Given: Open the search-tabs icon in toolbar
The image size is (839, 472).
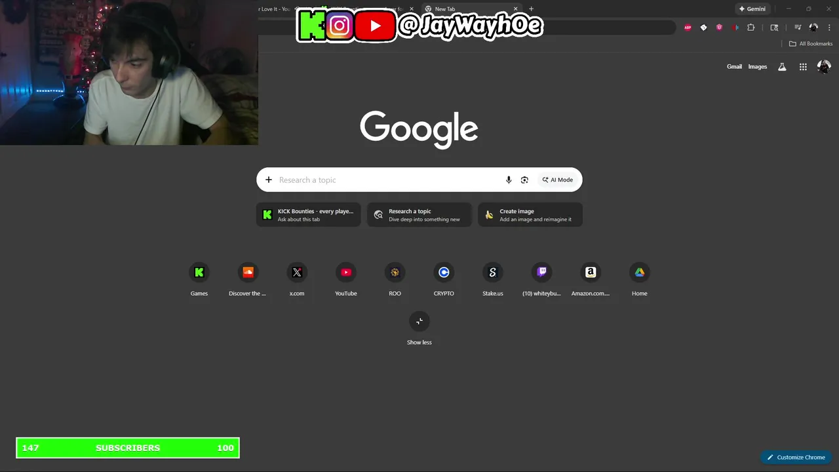Looking at the screenshot, I should click(x=774, y=28).
